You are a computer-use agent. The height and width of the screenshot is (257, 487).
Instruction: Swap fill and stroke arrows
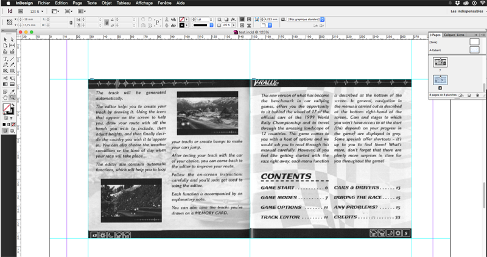click(13, 105)
